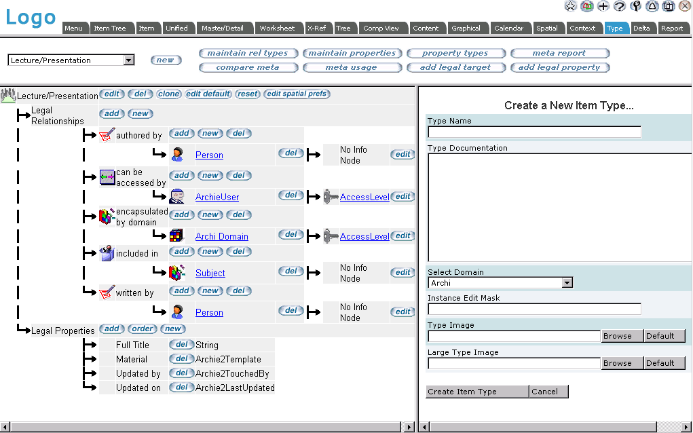Open the Worksheet tab
Screen dimensions: 693x433
[277, 29]
